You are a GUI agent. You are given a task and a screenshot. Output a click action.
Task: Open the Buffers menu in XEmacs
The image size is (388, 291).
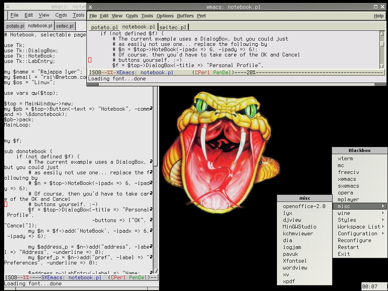pyautogui.click(x=185, y=16)
